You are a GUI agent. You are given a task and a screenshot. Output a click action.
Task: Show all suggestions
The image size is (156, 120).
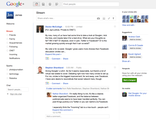click(x=126, y=61)
